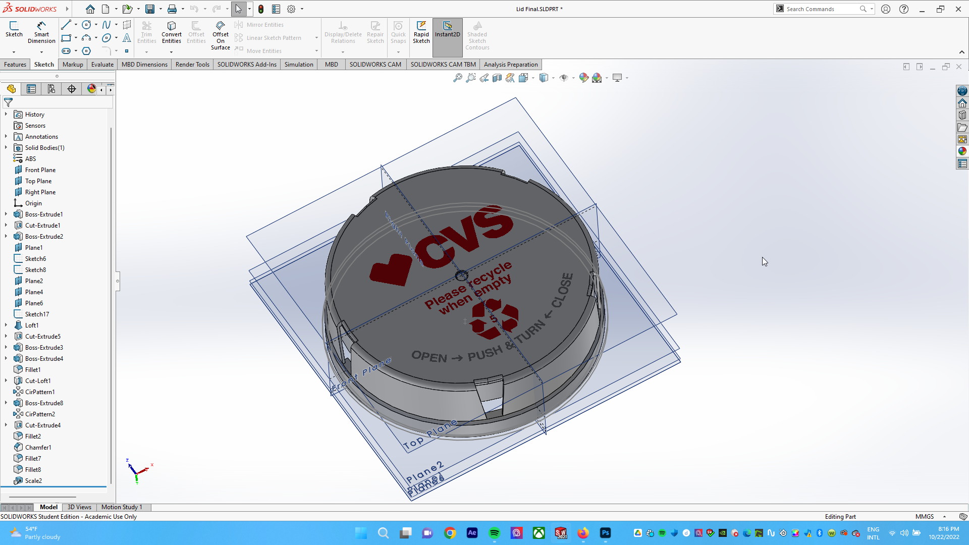
Task: Select the Corner Rectangle tool
Action: click(x=66, y=38)
